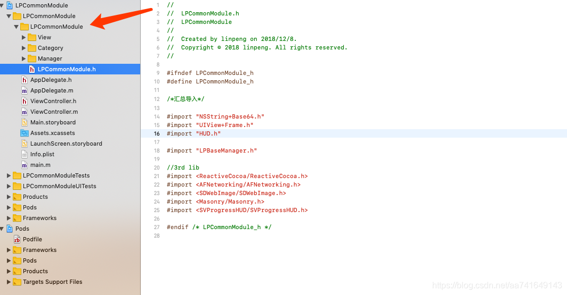Click the import "LPBaseManager.h" line

(x=212, y=151)
